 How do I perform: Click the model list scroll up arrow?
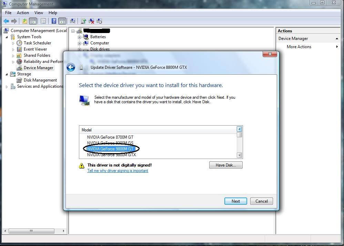pyautogui.click(x=240, y=129)
